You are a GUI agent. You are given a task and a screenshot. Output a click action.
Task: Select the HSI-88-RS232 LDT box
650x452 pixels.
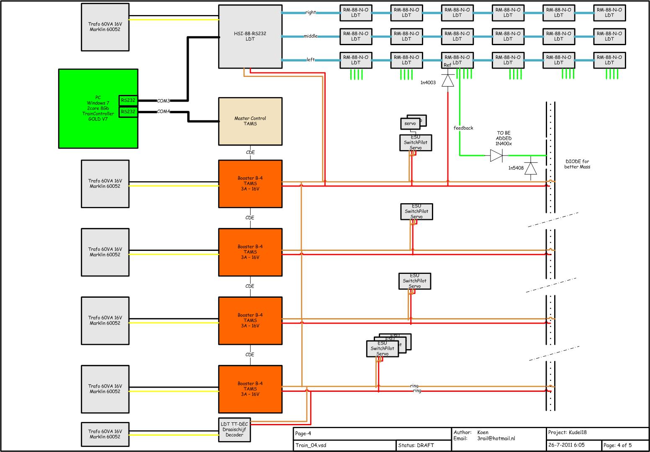[x=250, y=36]
